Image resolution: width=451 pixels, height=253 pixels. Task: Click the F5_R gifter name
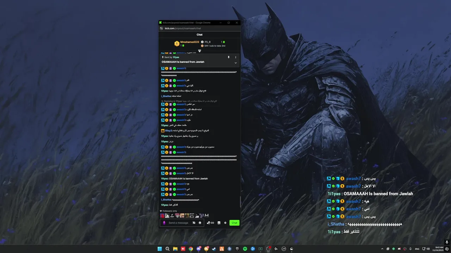[x=208, y=42]
